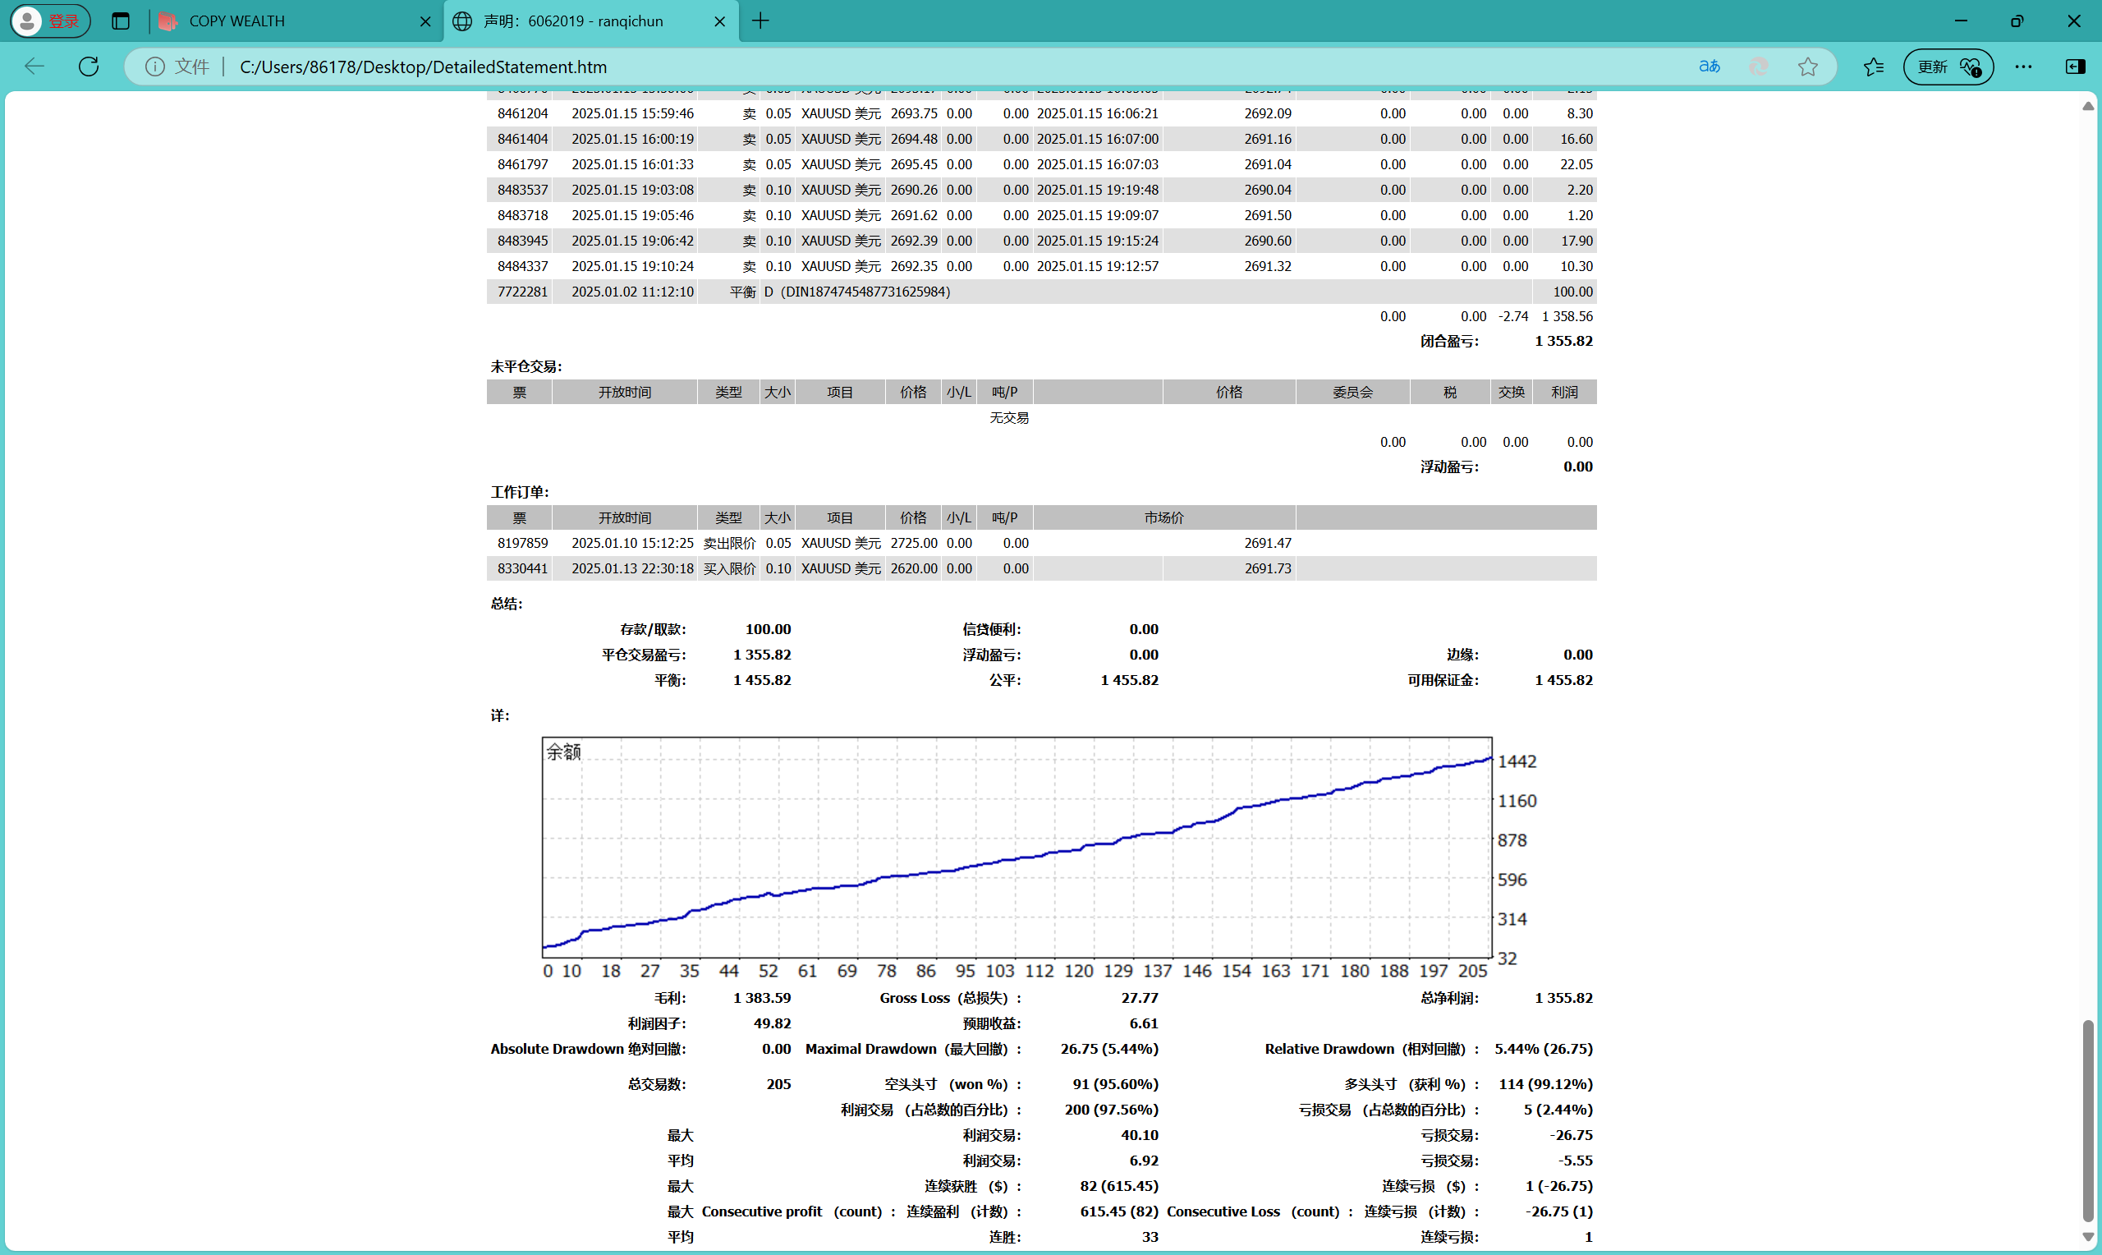The width and height of the screenshot is (2102, 1255).
Task: Click the 预期收益 value 6.61
Action: 1144,1023
